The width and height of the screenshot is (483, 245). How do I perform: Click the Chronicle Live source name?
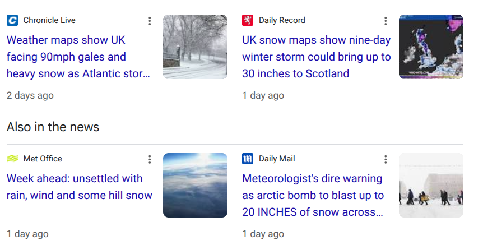coord(49,21)
